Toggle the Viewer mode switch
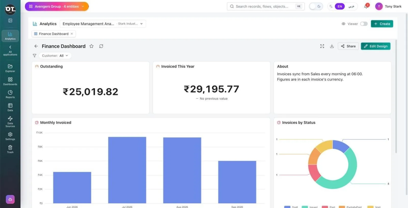408x208 pixels. point(364,24)
